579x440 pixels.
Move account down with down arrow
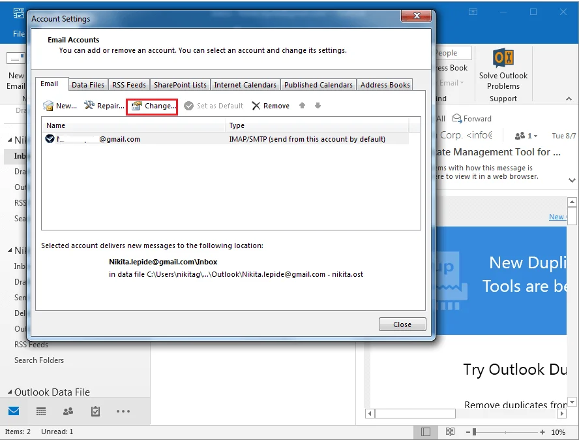[x=318, y=106]
